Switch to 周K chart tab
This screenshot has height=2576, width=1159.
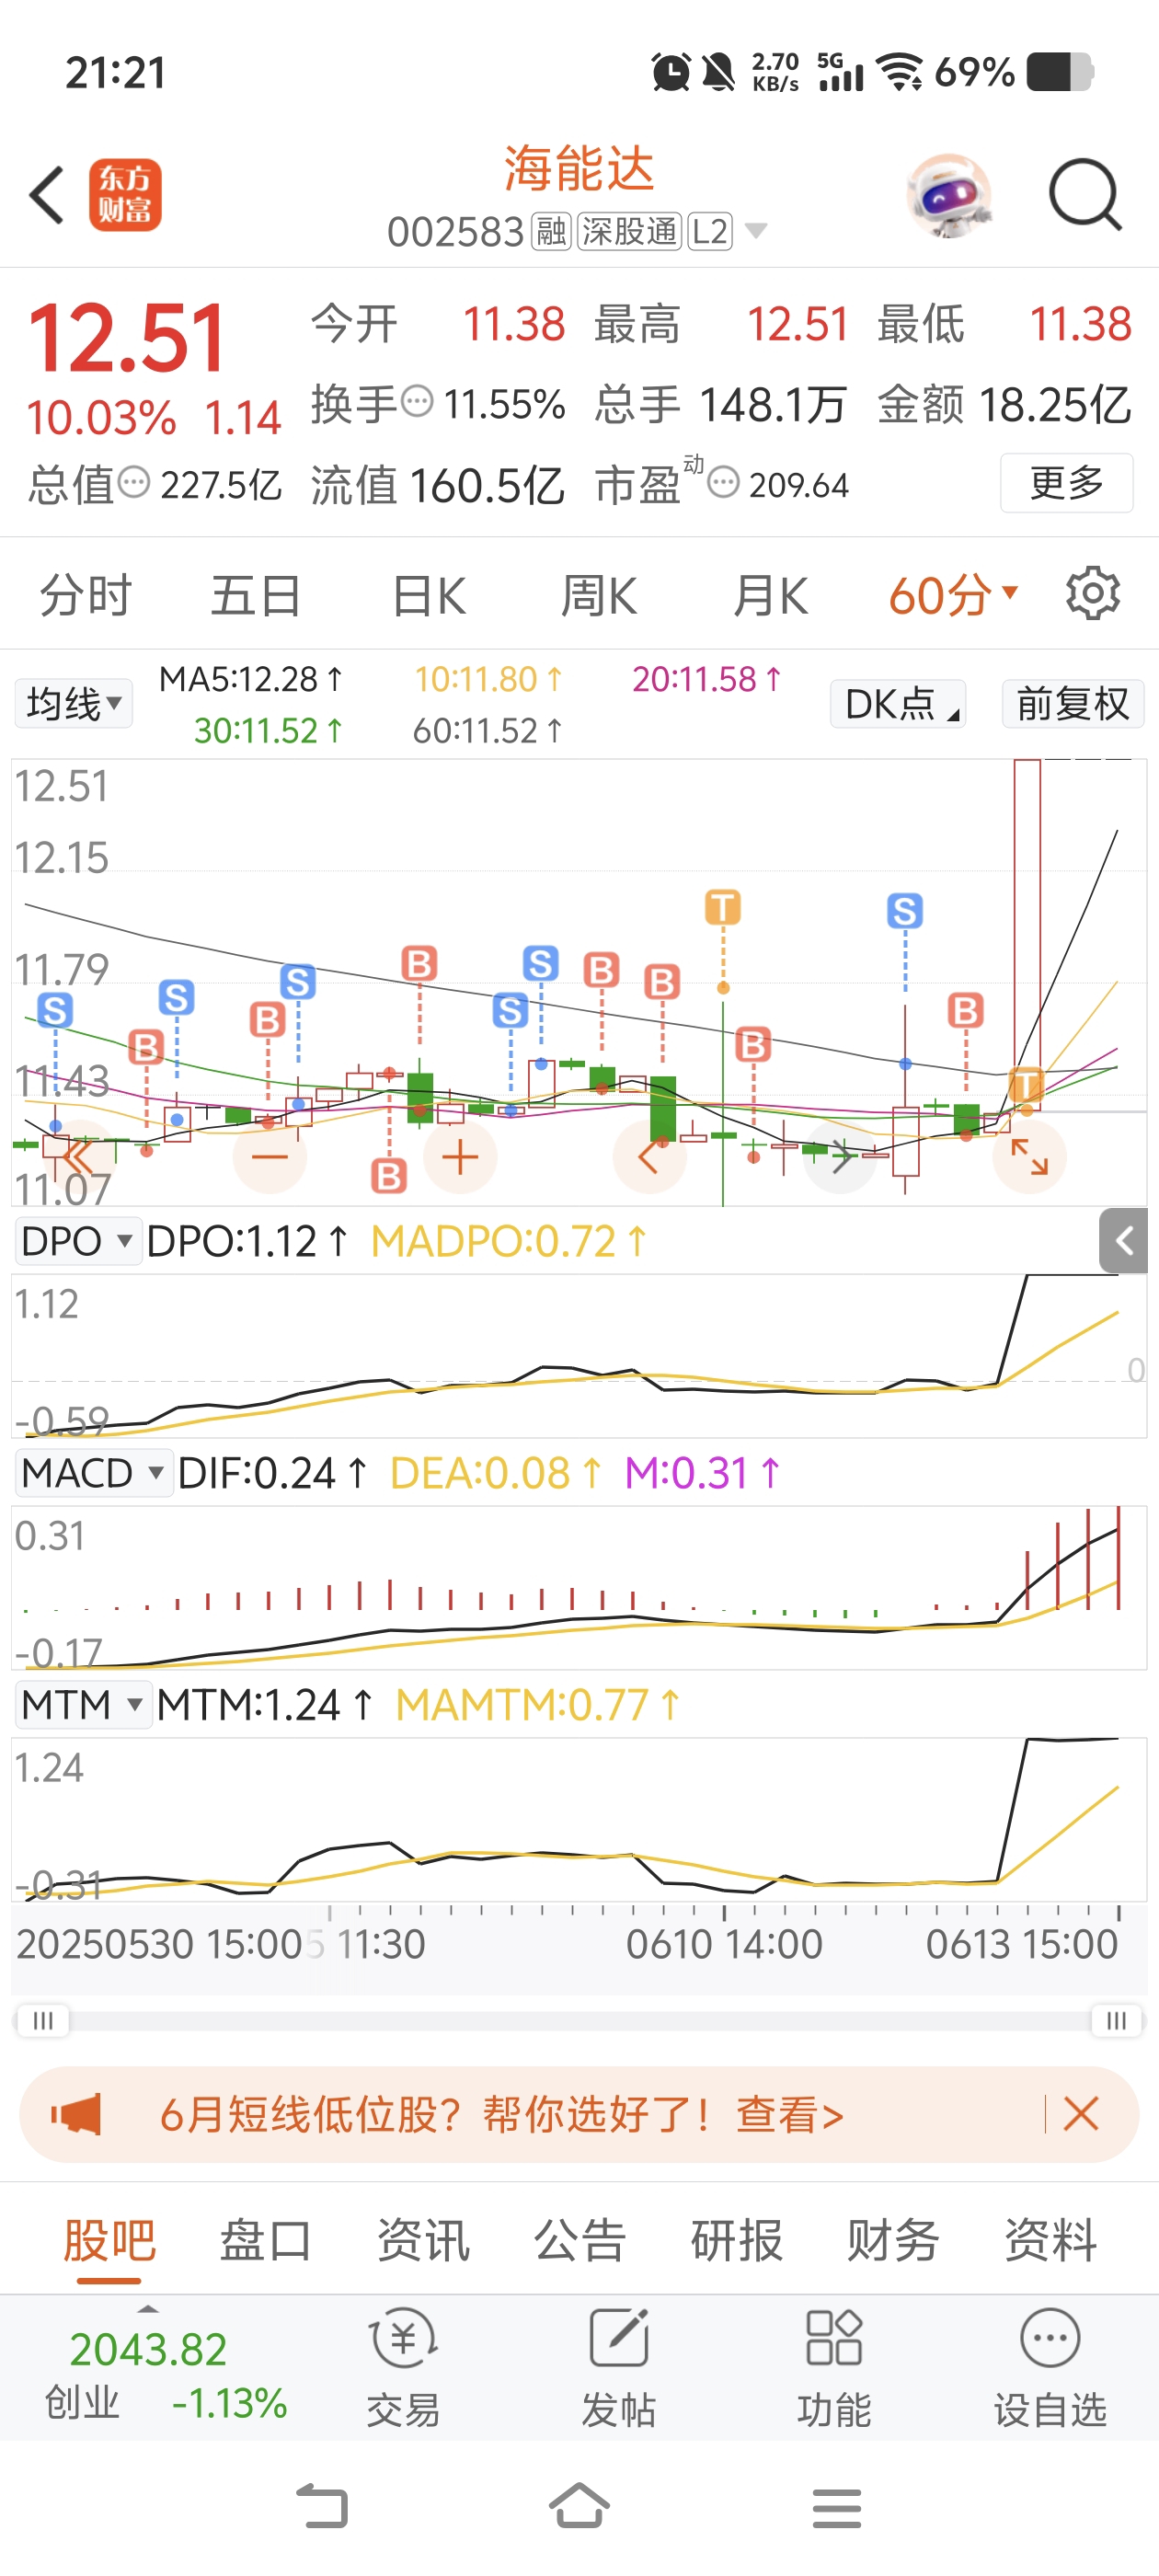click(598, 595)
